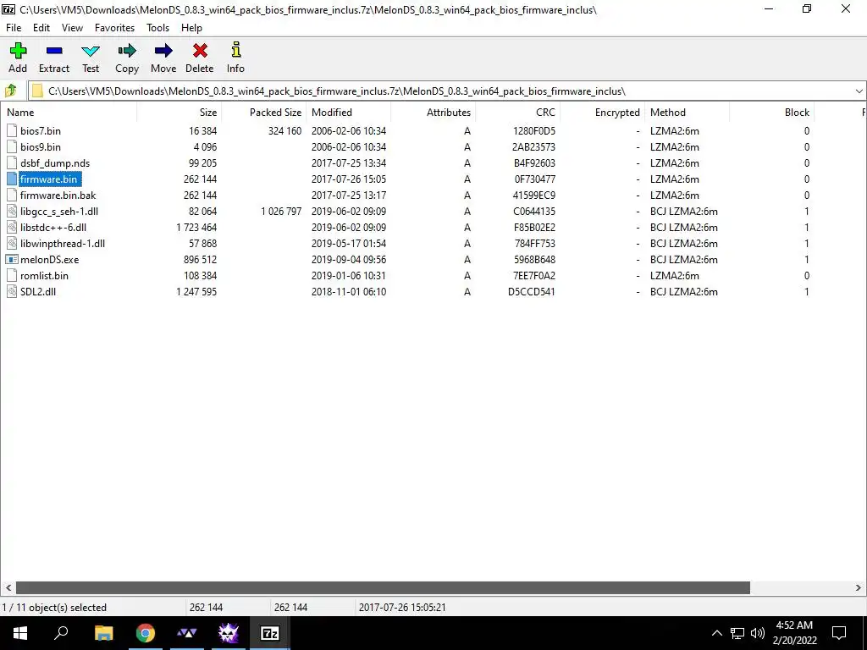Sort by Modified column header

click(x=348, y=113)
